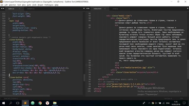Open the People icon in system tray

(x=144, y=103)
